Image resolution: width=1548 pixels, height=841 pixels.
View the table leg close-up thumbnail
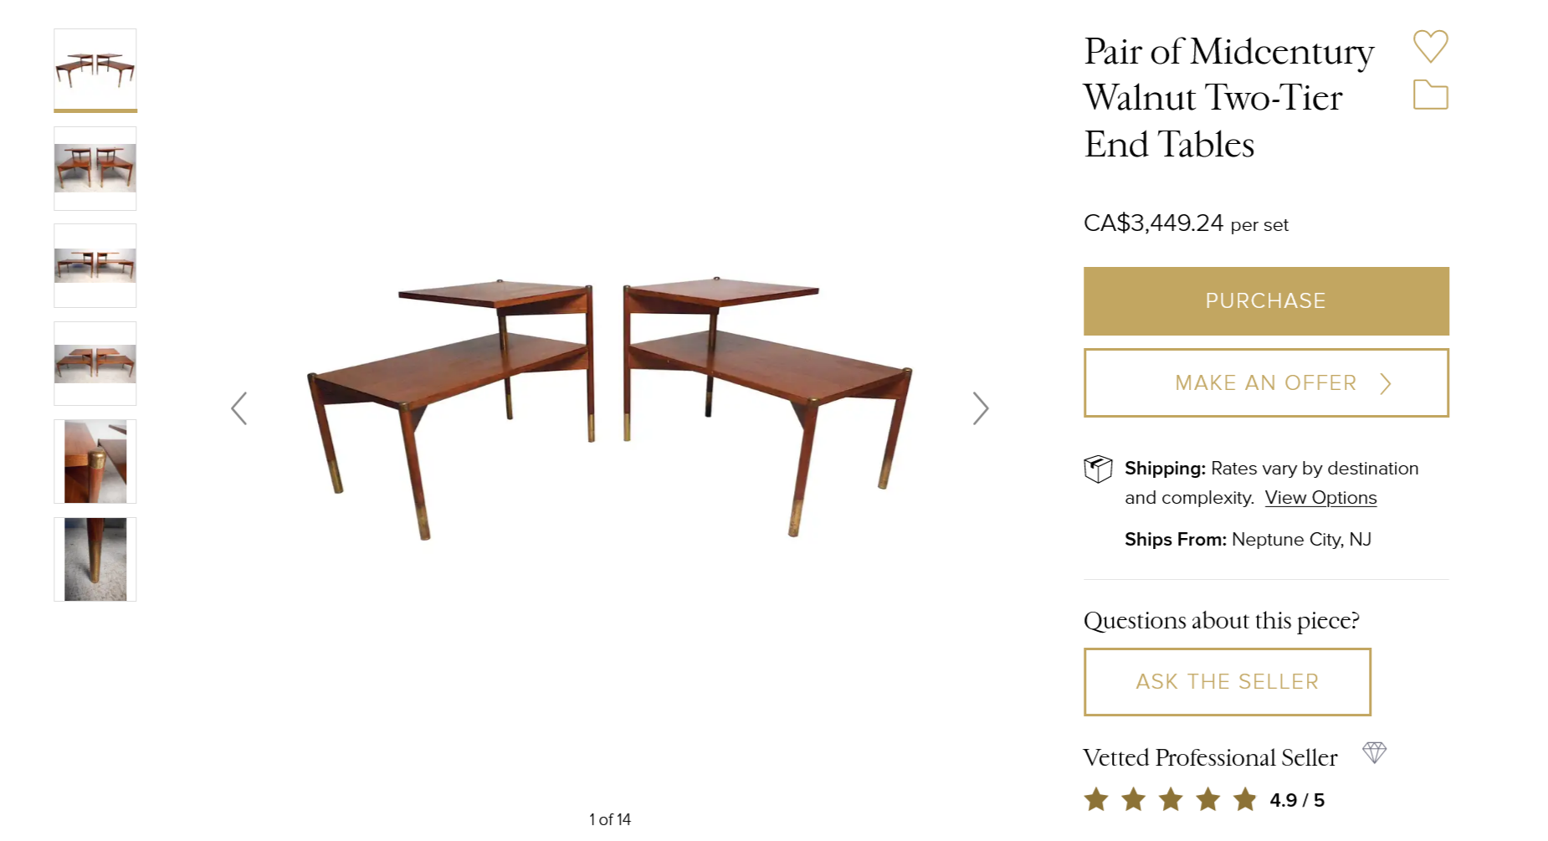pyautogui.click(x=95, y=559)
